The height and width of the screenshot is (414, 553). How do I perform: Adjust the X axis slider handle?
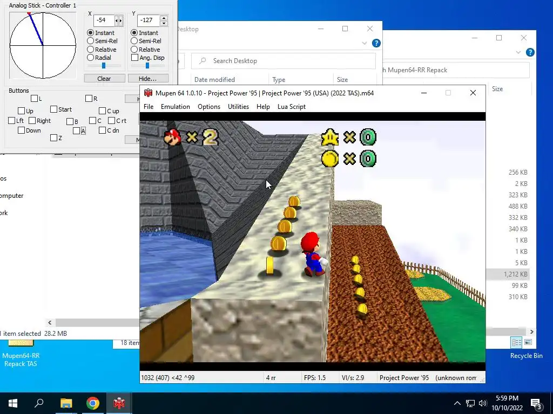pyautogui.click(x=104, y=65)
